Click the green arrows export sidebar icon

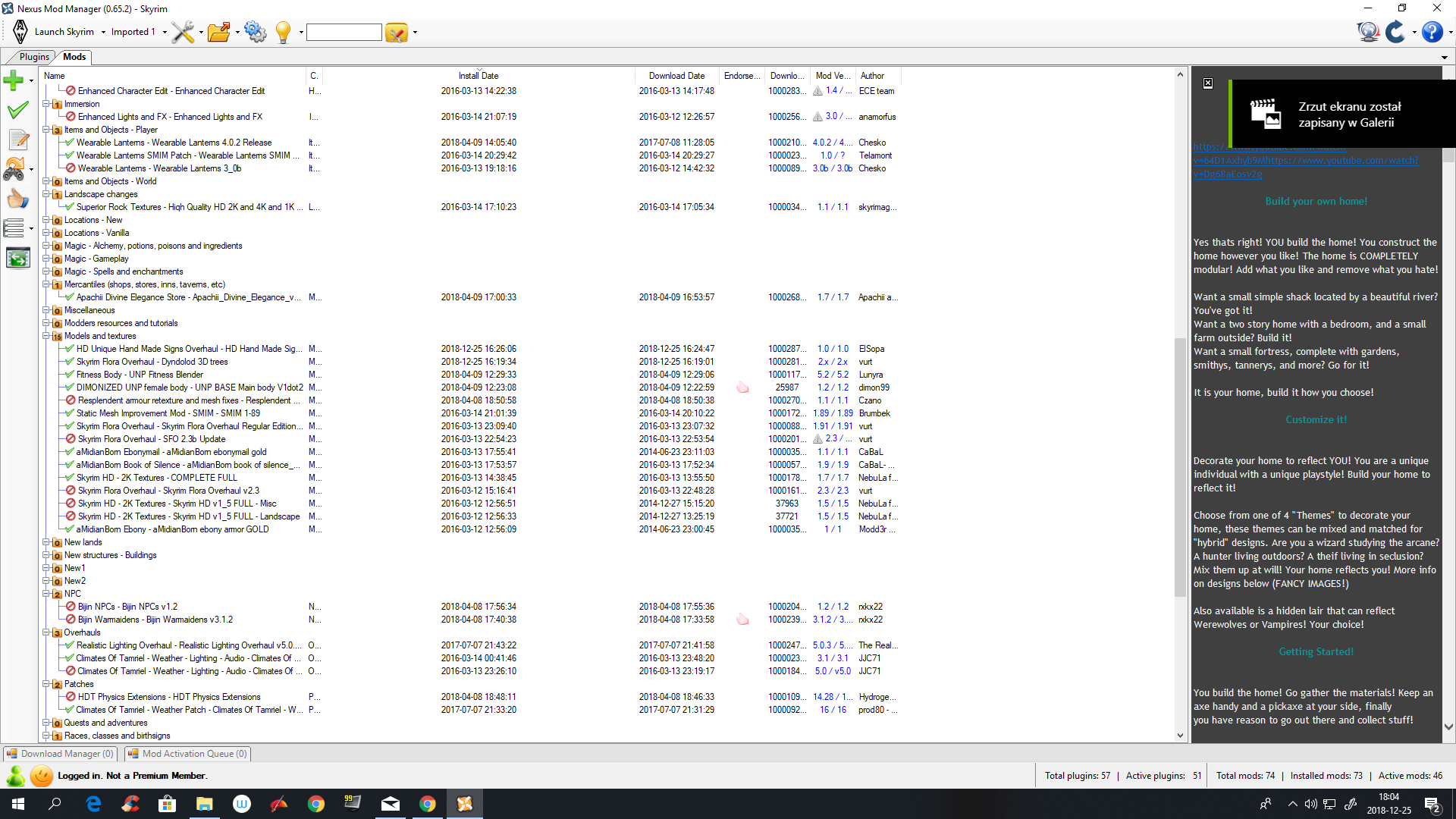point(17,258)
